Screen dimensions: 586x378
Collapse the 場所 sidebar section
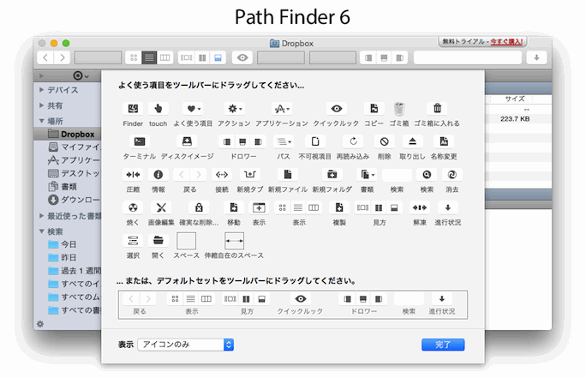(x=41, y=121)
